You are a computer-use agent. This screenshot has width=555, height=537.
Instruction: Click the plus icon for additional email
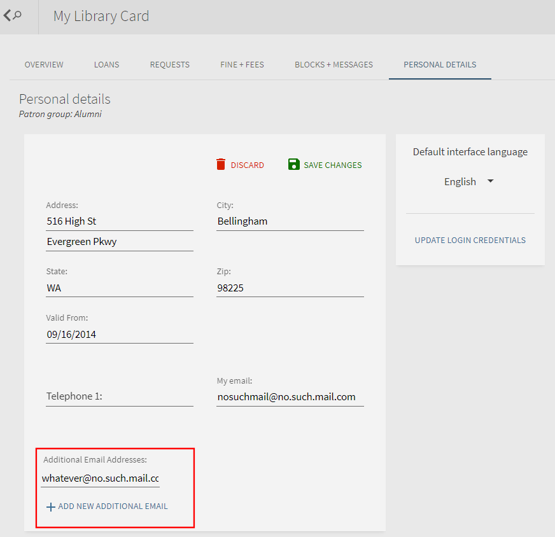[51, 507]
